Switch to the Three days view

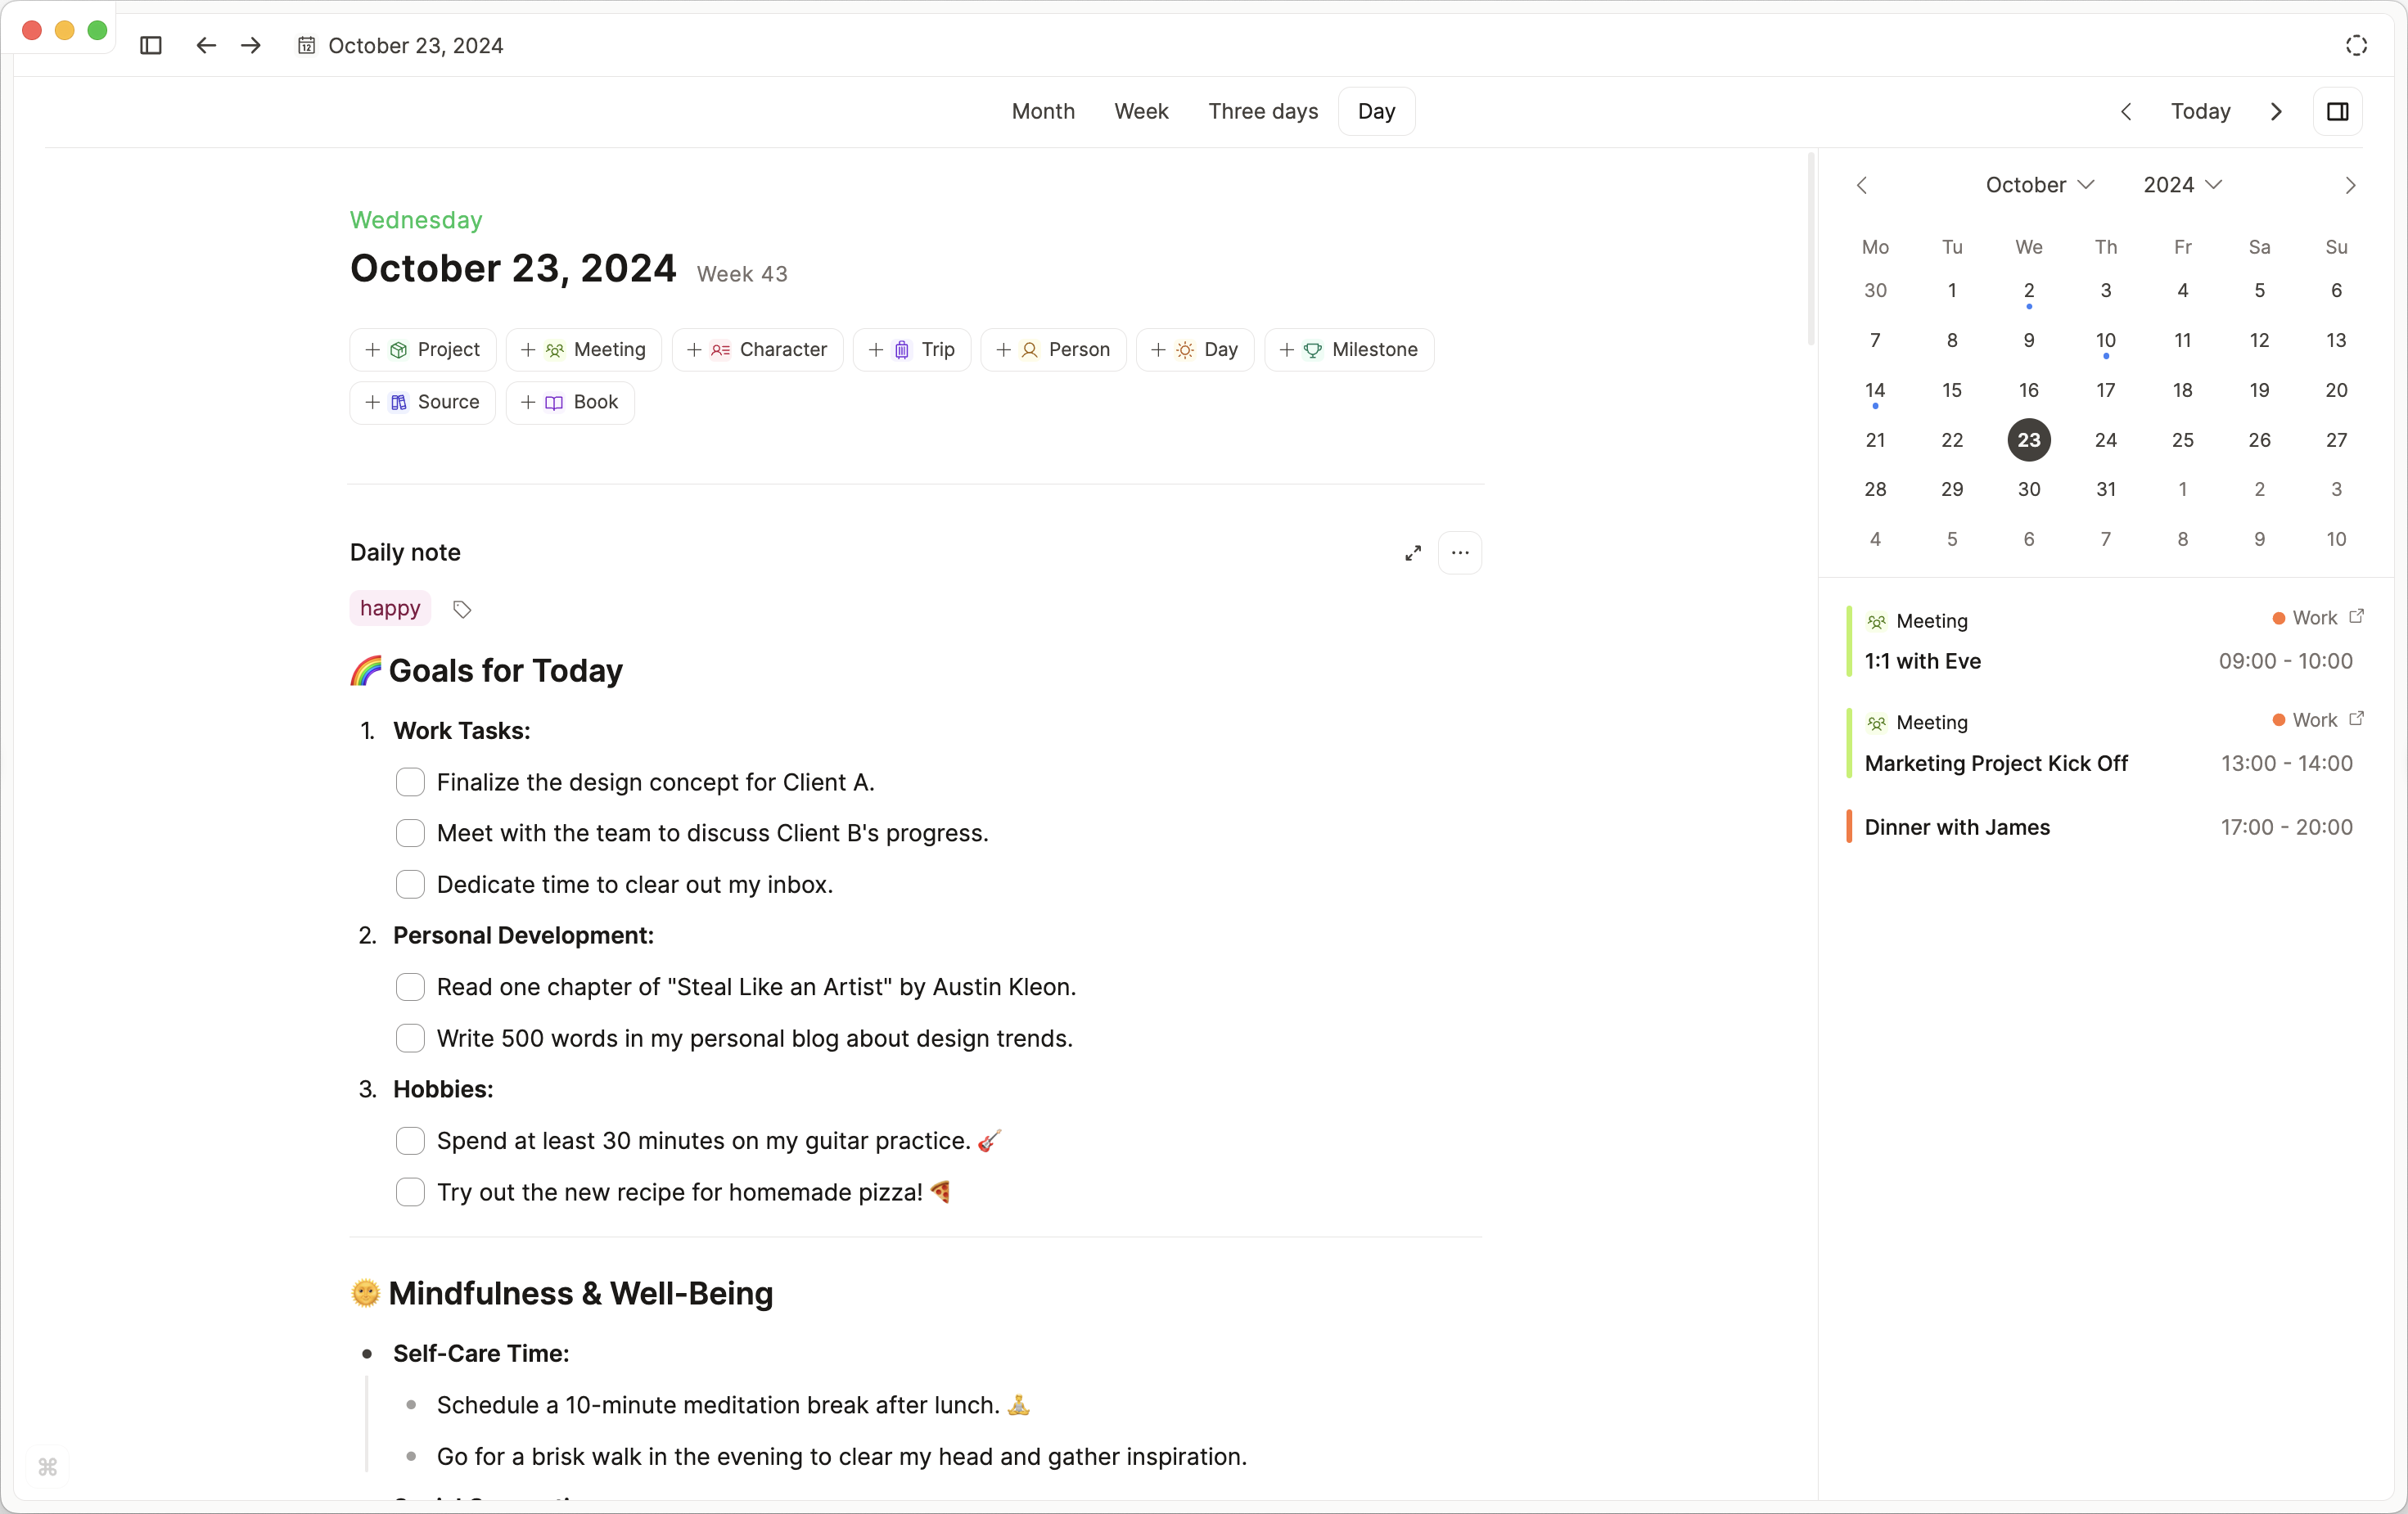[1263, 111]
